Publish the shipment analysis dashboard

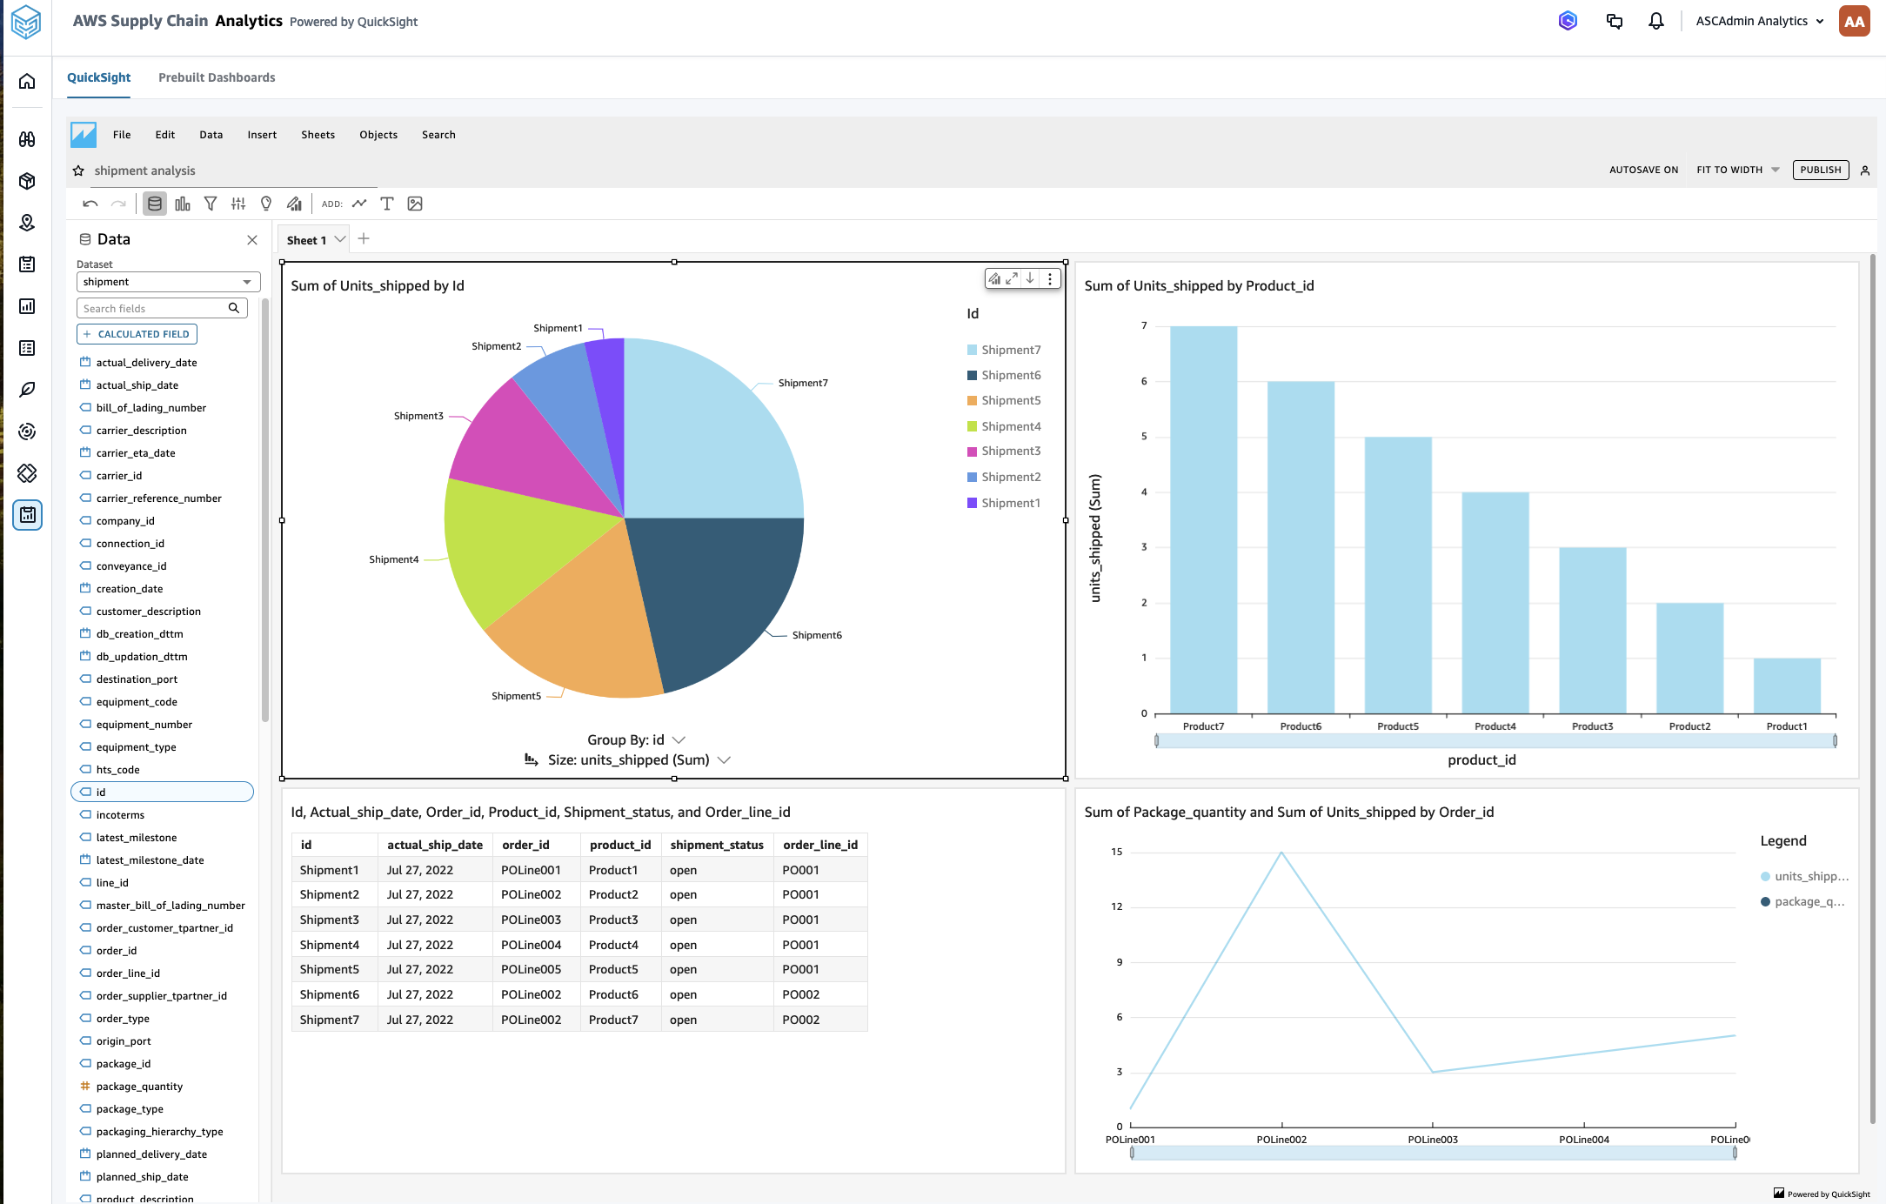1821,170
